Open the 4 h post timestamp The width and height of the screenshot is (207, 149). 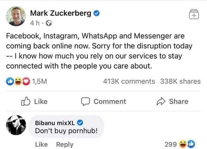coord(35,22)
